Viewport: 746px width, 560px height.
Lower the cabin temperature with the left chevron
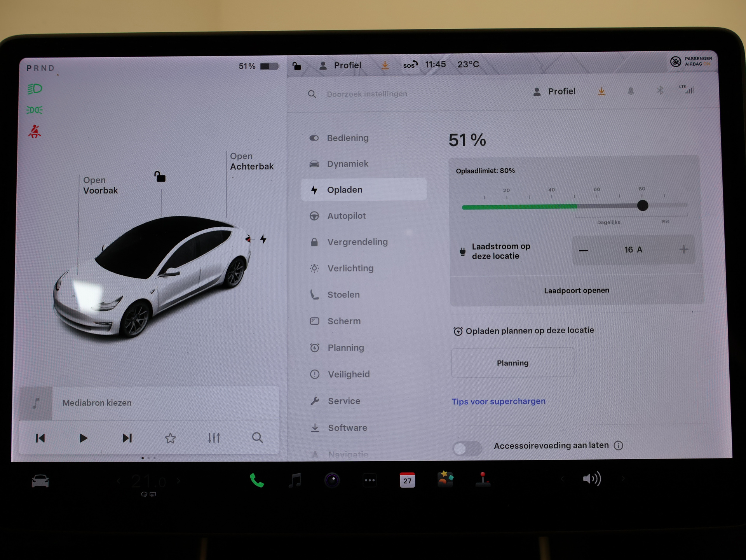[119, 481]
